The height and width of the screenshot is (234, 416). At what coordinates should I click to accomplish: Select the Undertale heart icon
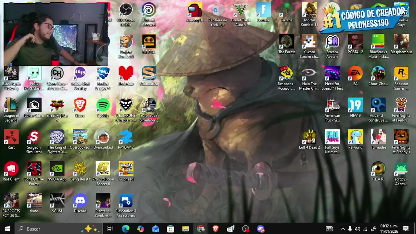point(126,76)
